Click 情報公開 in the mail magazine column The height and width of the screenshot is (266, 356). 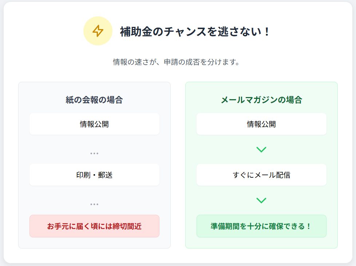pos(261,124)
